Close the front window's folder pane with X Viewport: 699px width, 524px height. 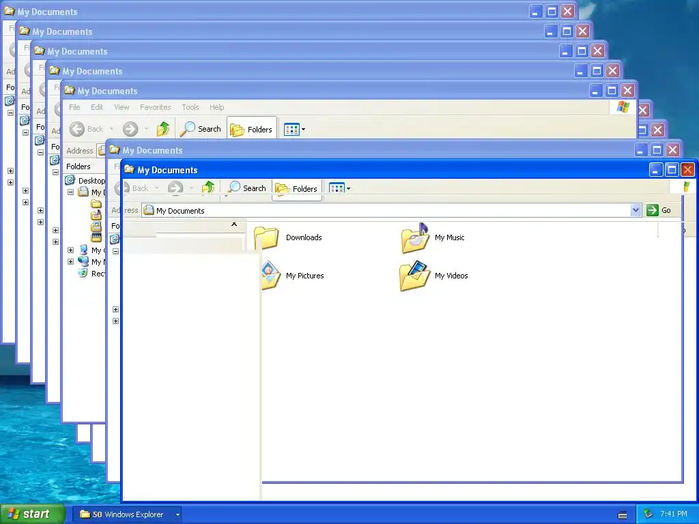[x=234, y=224]
